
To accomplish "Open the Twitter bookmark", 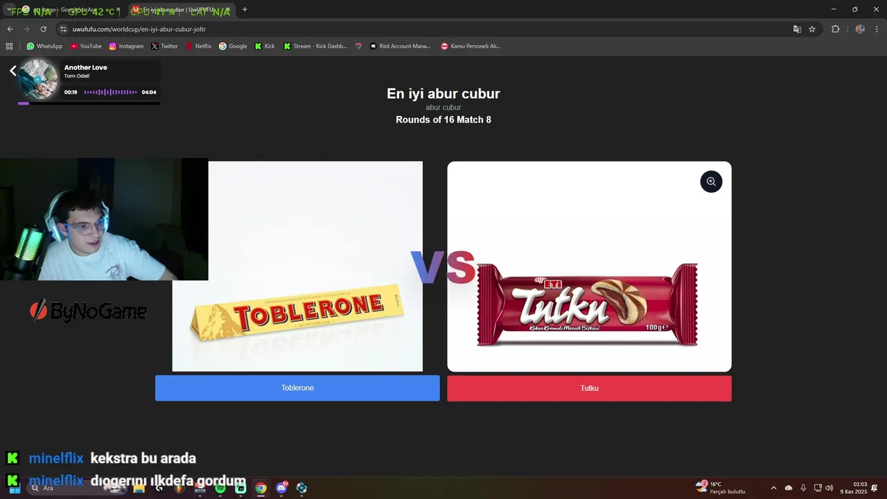I will (164, 46).
